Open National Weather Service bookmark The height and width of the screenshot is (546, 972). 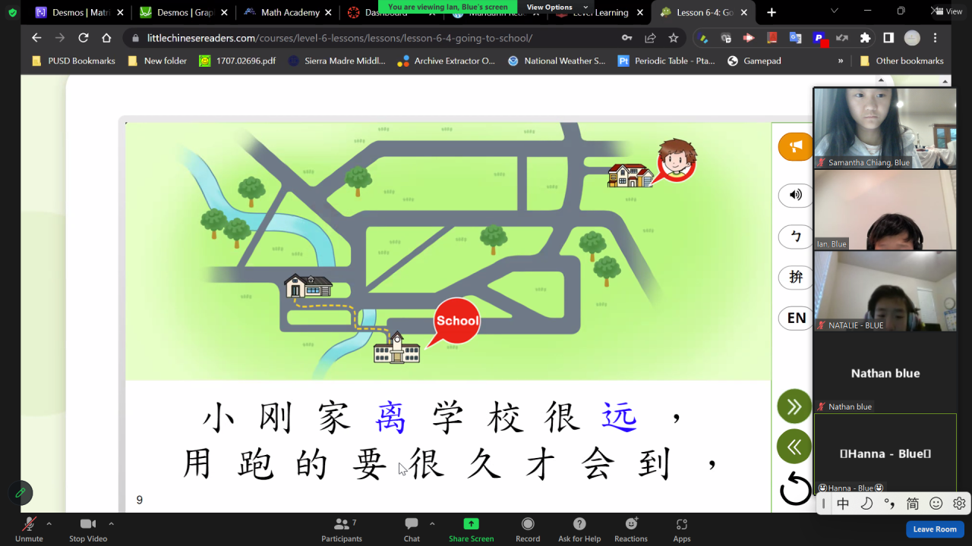pos(557,61)
